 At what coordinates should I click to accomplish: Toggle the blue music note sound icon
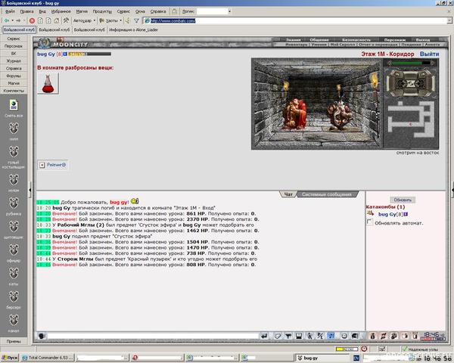(331, 336)
